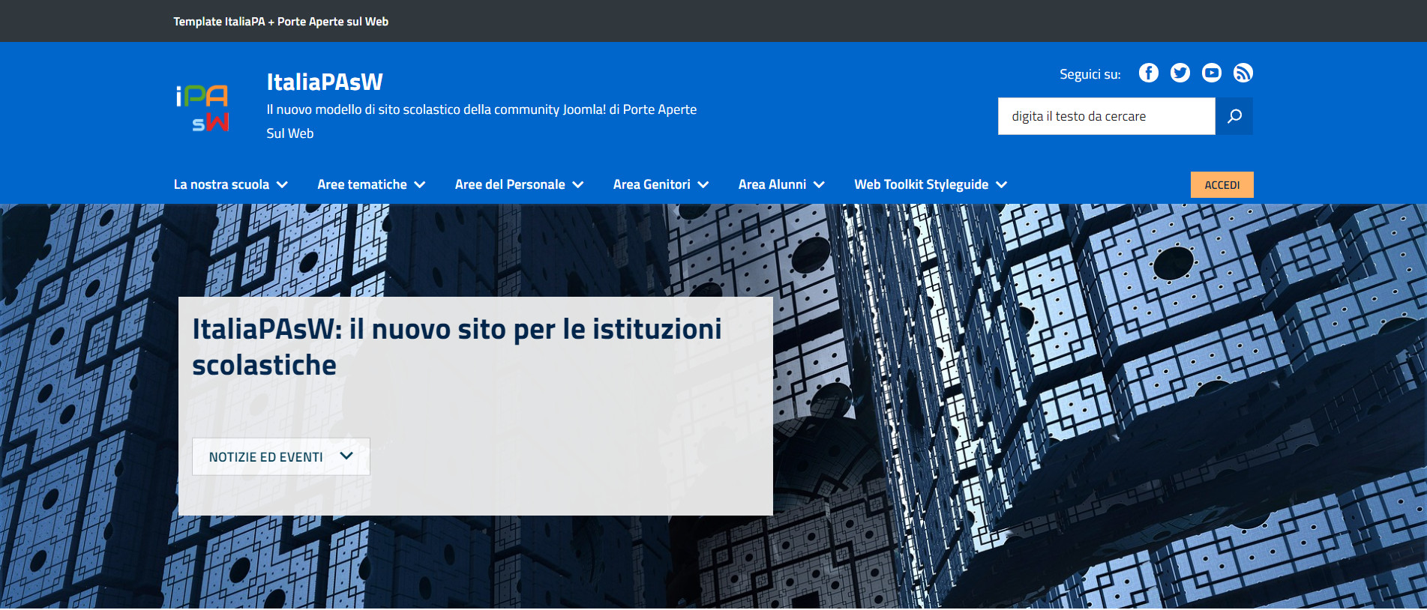The width and height of the screenshot is (1427, 610).
Task: Expand the Aree tematiche menu
Action: pos(371,184)
